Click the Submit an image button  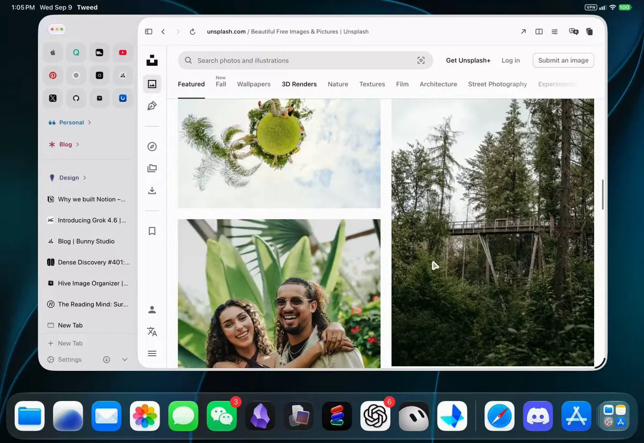point(563,61)
